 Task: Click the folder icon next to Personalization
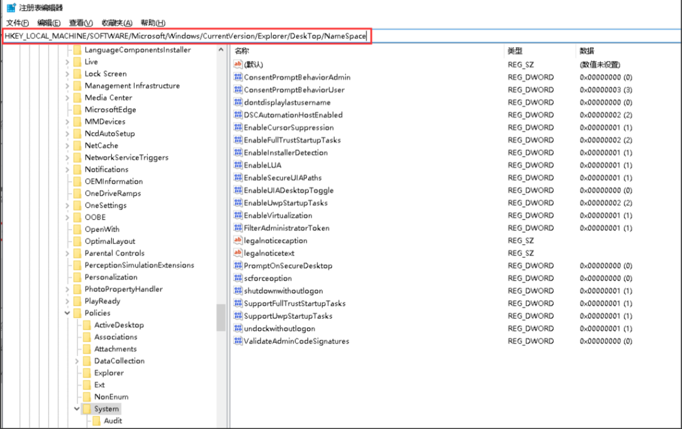77,277
